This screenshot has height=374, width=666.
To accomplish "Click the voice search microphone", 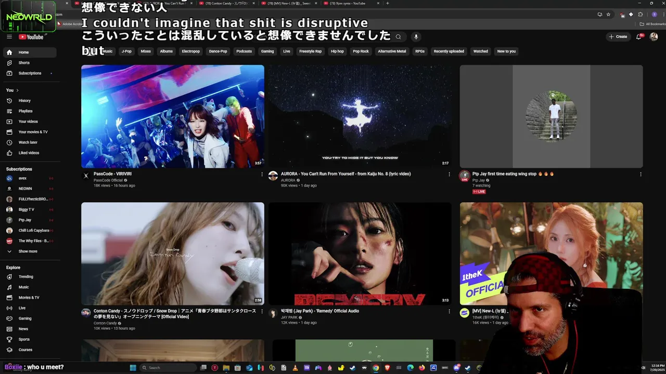I will (x=416, y=37).
